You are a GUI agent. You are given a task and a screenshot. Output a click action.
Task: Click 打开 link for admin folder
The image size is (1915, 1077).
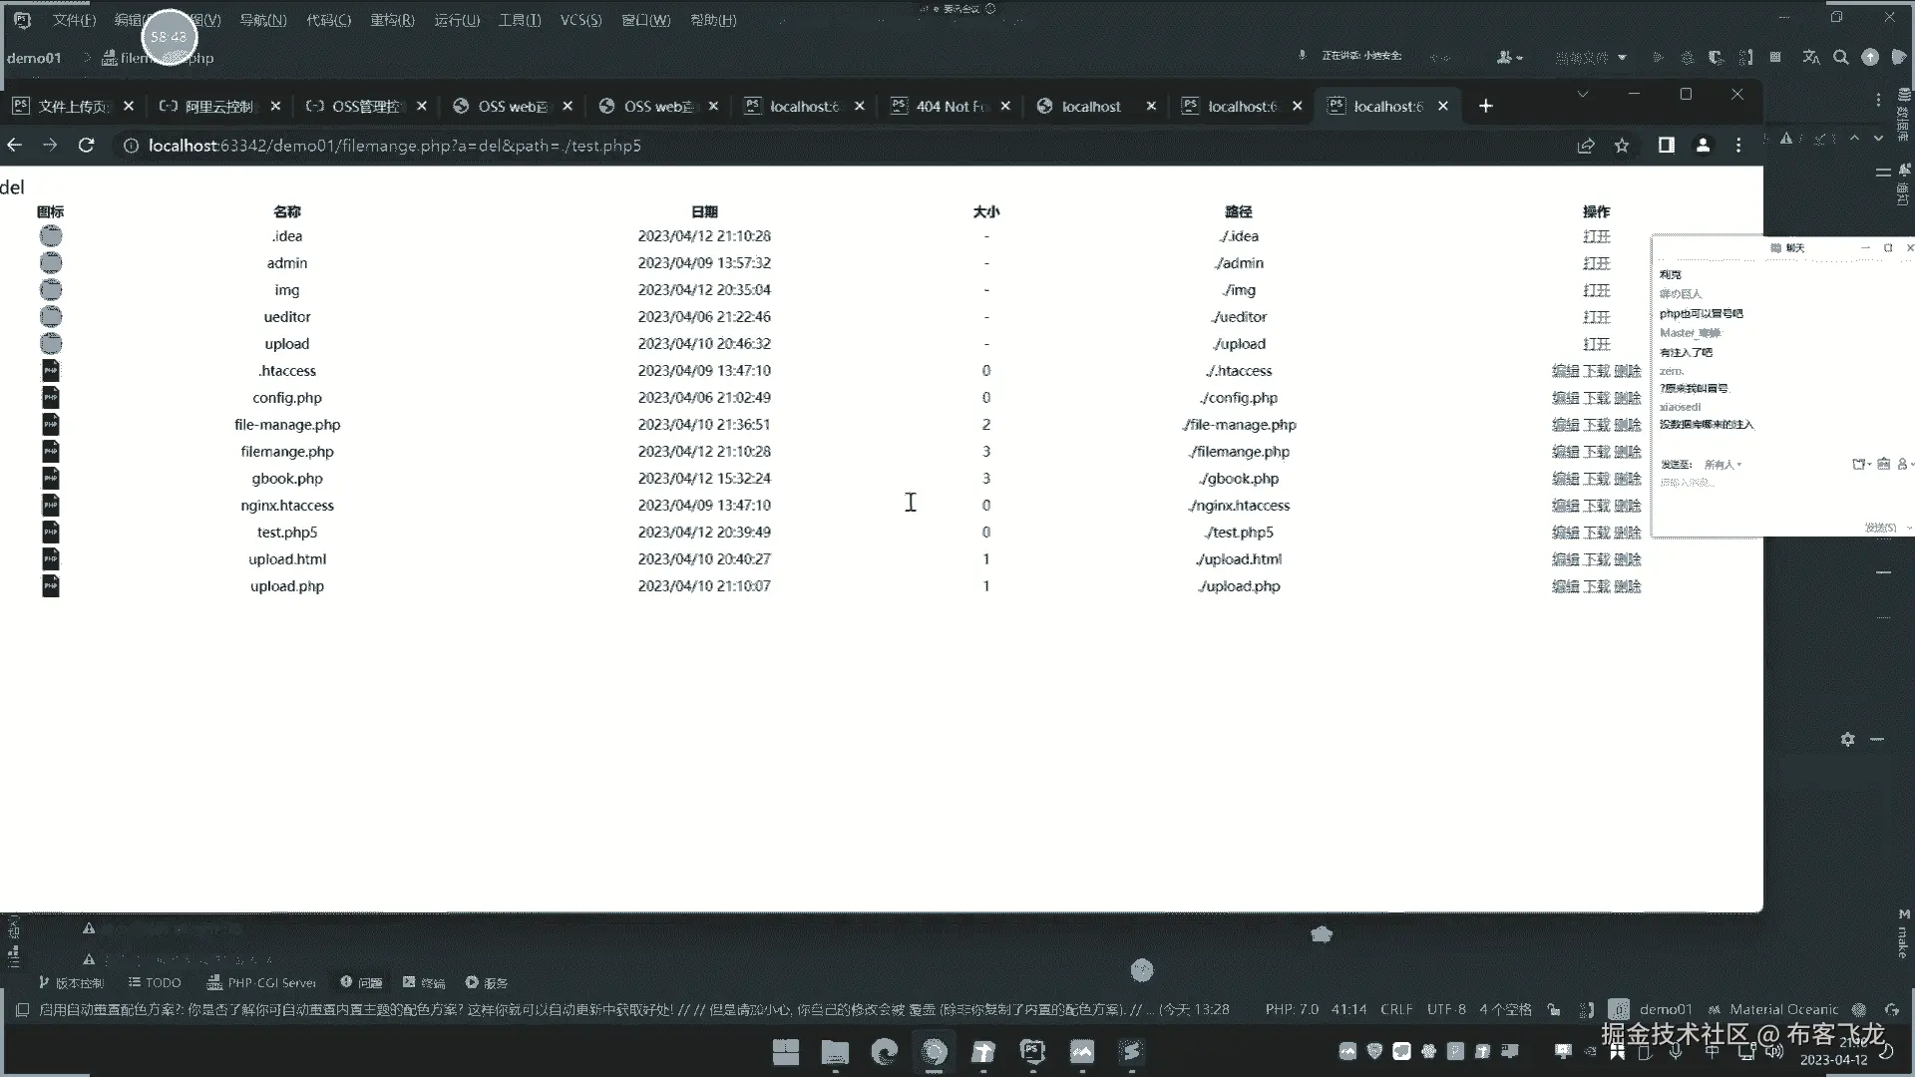(x=1596, y=263)
